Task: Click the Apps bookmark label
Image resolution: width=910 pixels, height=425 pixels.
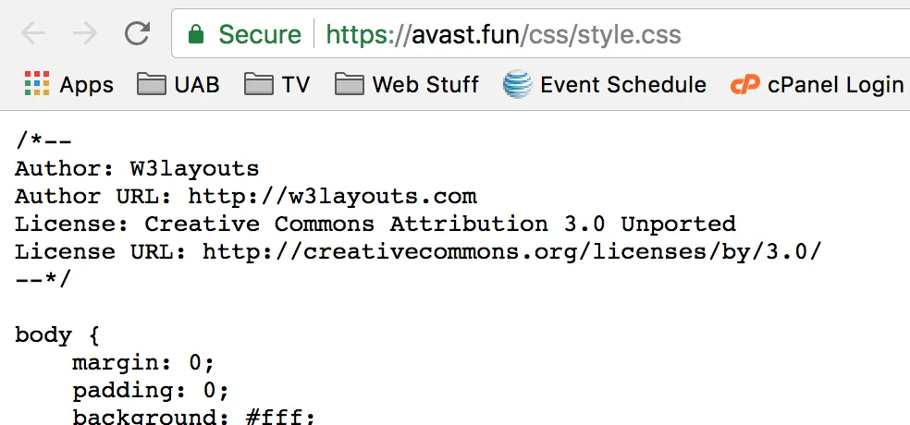Action: [87, 85]
